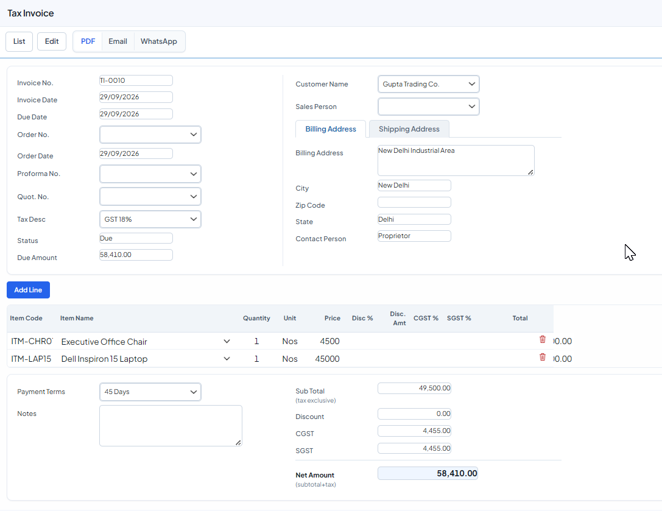Click the Nos unit of Executive Office Chair
This screenshot has width=662, height=511.
click(x=290, y=341)
